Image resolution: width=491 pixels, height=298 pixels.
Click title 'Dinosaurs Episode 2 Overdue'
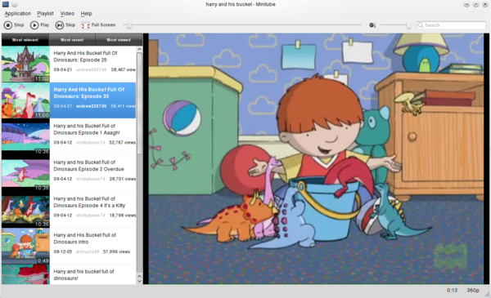[x=88, y=169]
